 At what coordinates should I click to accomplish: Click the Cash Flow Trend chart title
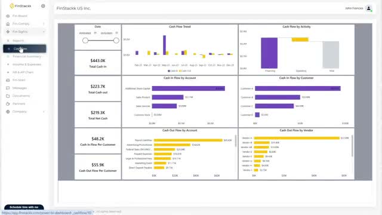(180, 26)
